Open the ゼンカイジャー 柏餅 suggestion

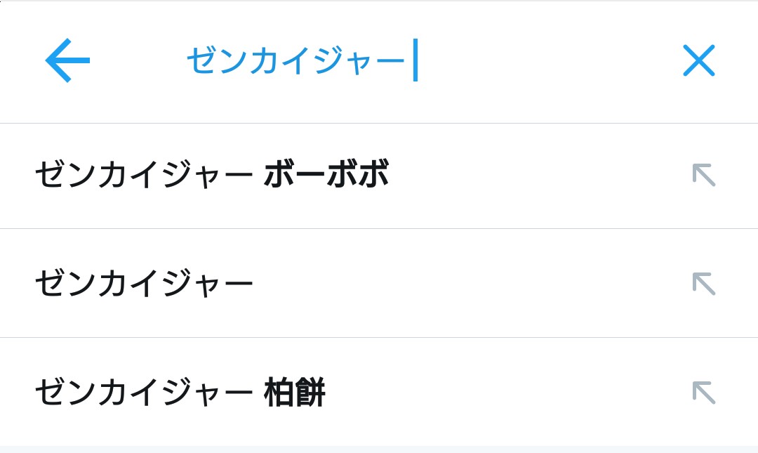click(180, 393)
